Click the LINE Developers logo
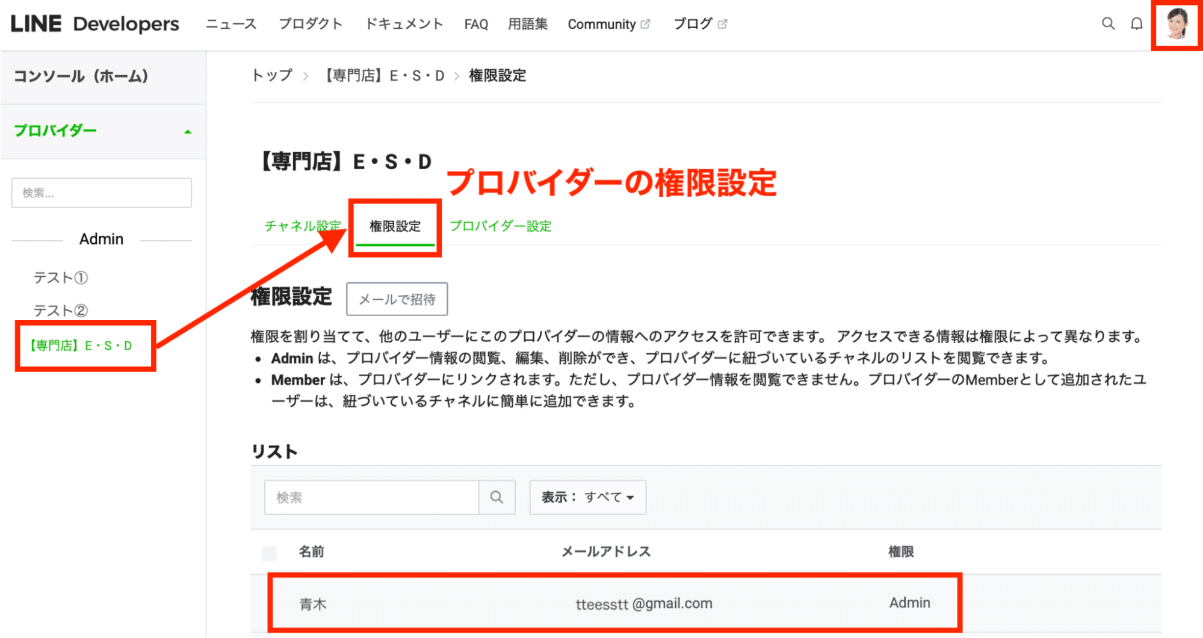The height and width of the screenshot is (638, 1203). pos(94,23)
